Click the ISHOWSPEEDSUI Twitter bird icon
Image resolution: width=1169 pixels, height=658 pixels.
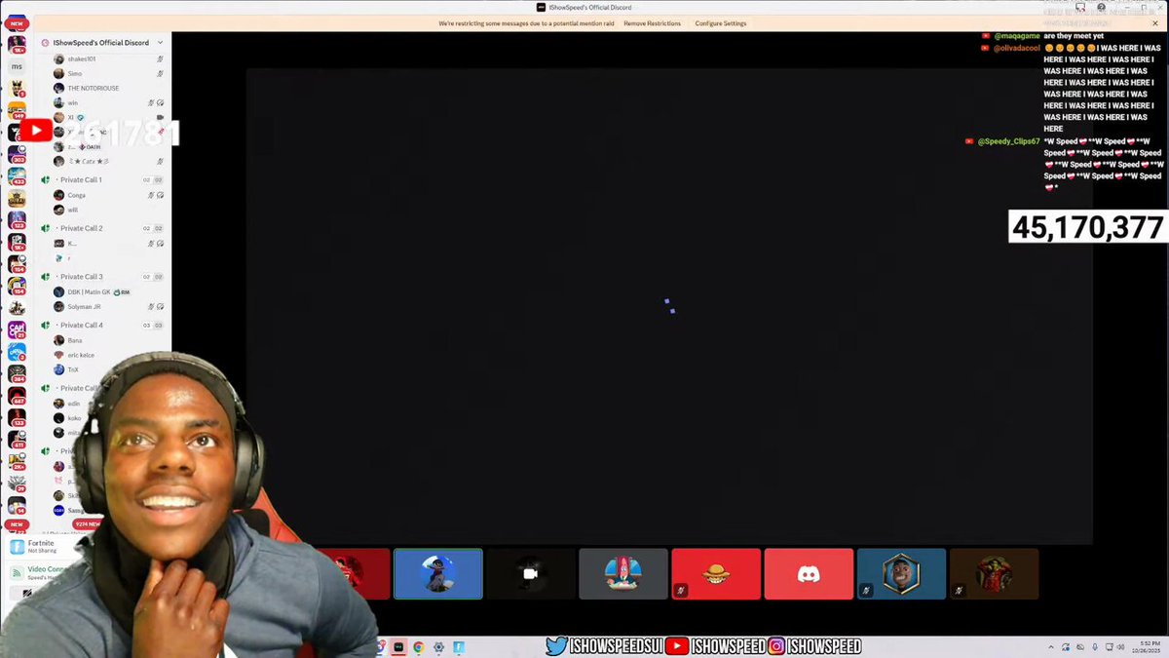pos(556,645)
